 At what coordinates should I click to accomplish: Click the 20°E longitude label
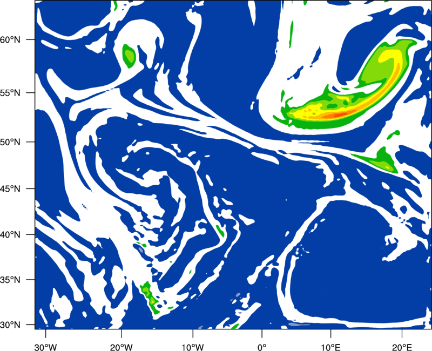[402, 347]
